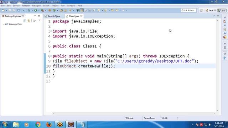Open Windows Explorer from the taskbar
The width and height of the screenshot is (228, 128).
tap(16, 124)
